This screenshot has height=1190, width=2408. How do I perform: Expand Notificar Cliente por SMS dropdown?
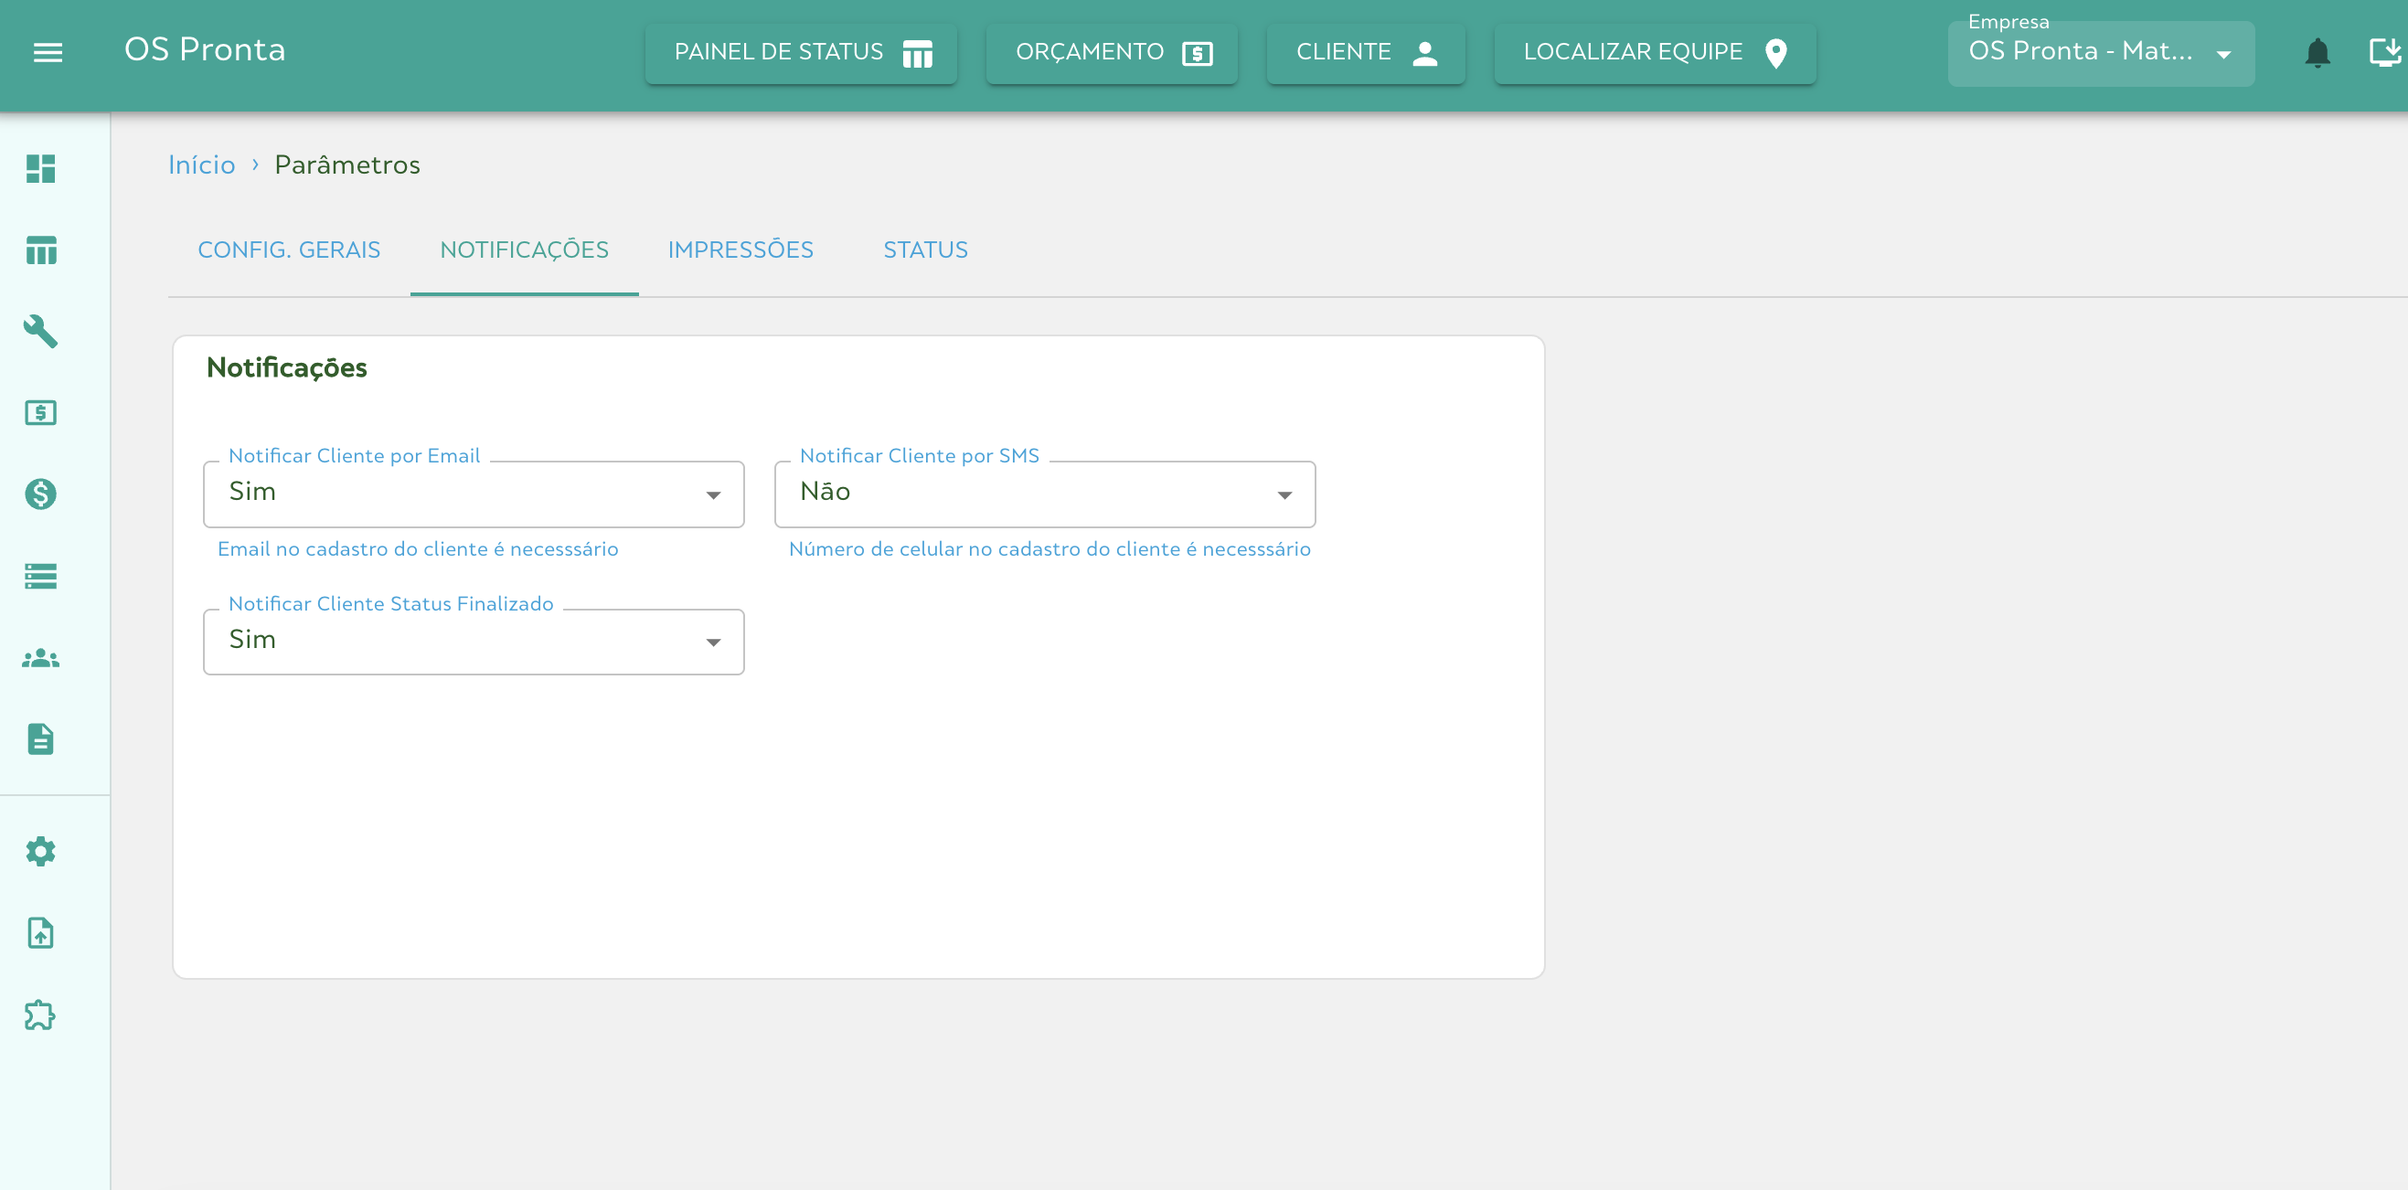1044,494
